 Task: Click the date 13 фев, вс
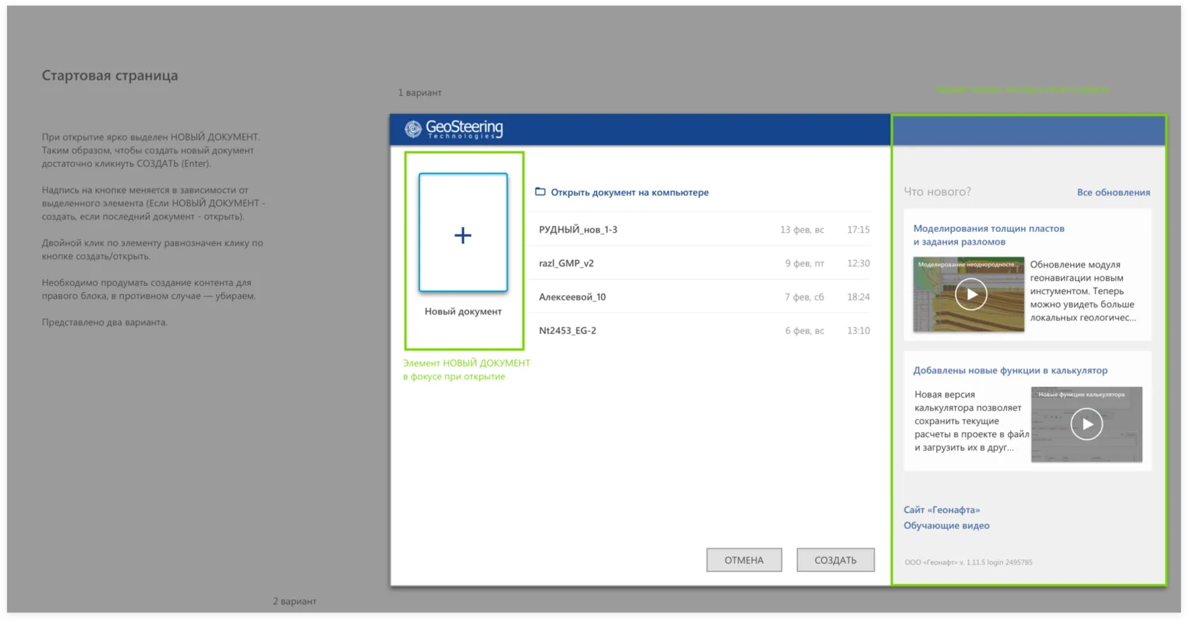[802, 230]
